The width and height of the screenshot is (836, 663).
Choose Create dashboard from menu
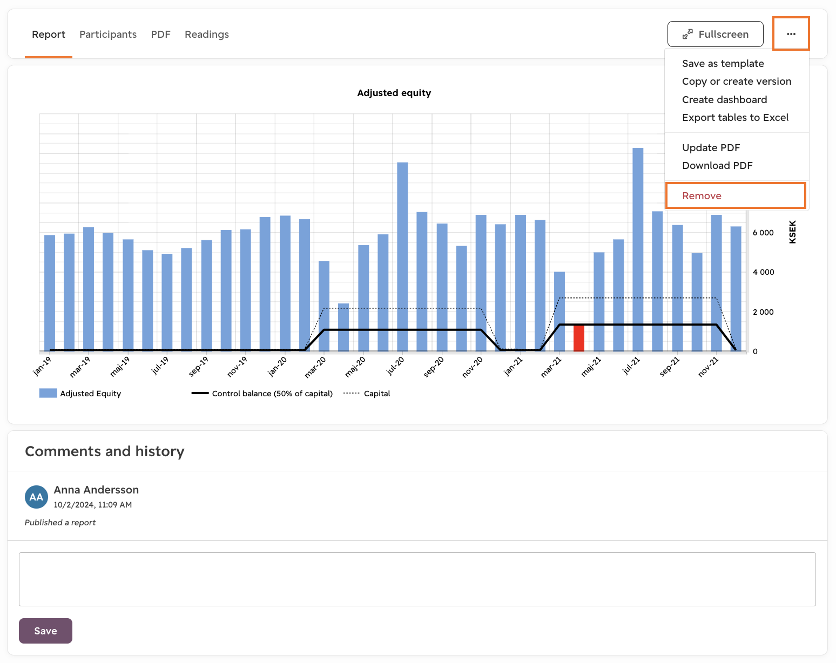[x=724, y=100]
